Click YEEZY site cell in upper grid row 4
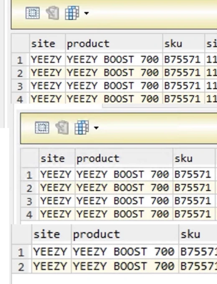The height and width of the screenshot is (284, 217). coord(47,99)
